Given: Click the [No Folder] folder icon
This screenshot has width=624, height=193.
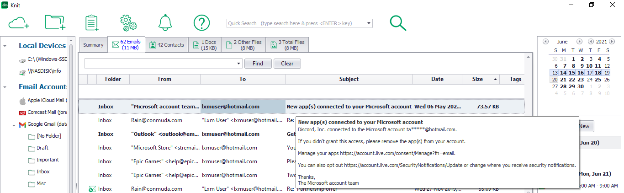Looking at the screenshot, I should [x=32, y=136].
